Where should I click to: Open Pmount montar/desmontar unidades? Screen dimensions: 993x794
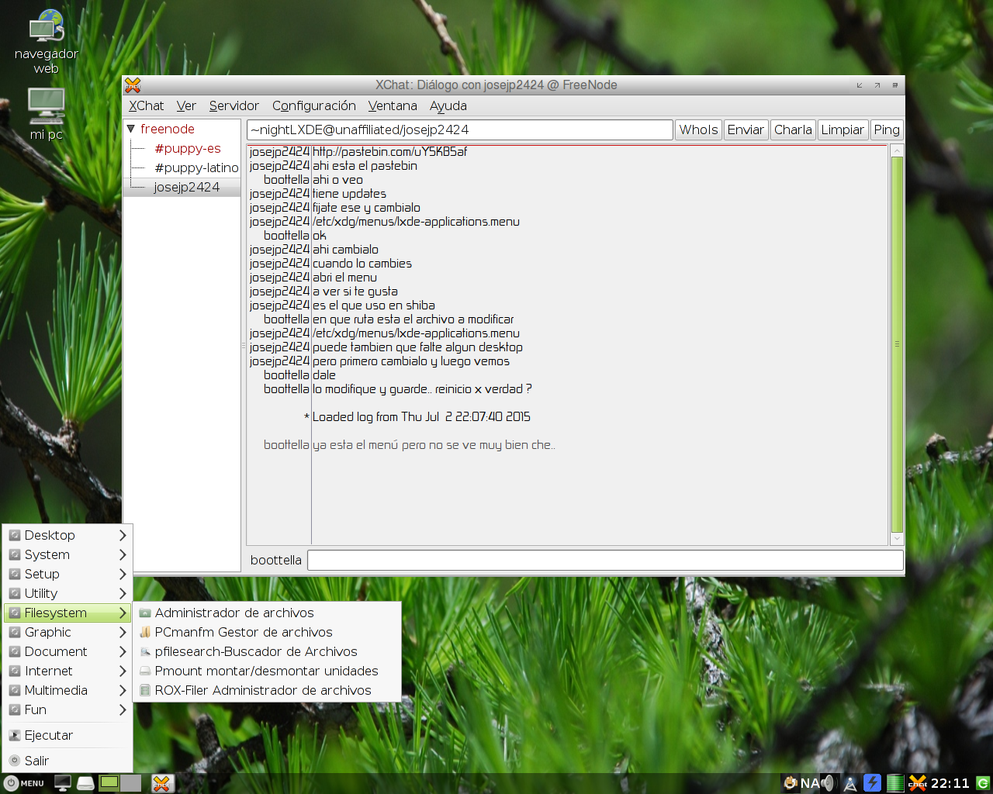click(266, 671)
